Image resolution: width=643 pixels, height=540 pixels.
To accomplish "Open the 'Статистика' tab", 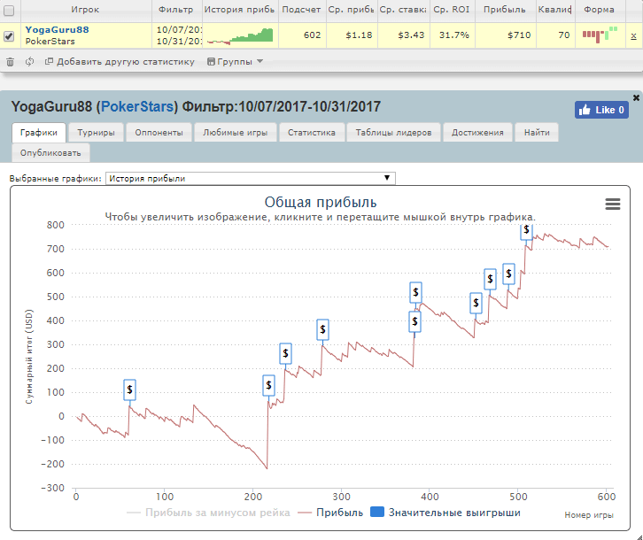I will click(311, 133).
